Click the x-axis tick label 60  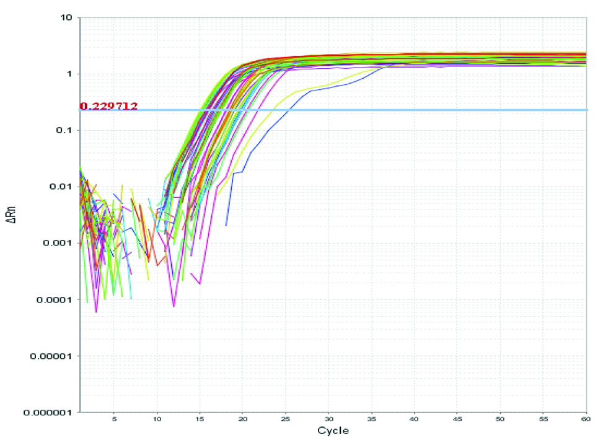[x=585, y=420]
